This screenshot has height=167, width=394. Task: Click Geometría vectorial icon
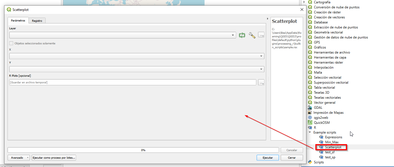(x=310, y=32)
